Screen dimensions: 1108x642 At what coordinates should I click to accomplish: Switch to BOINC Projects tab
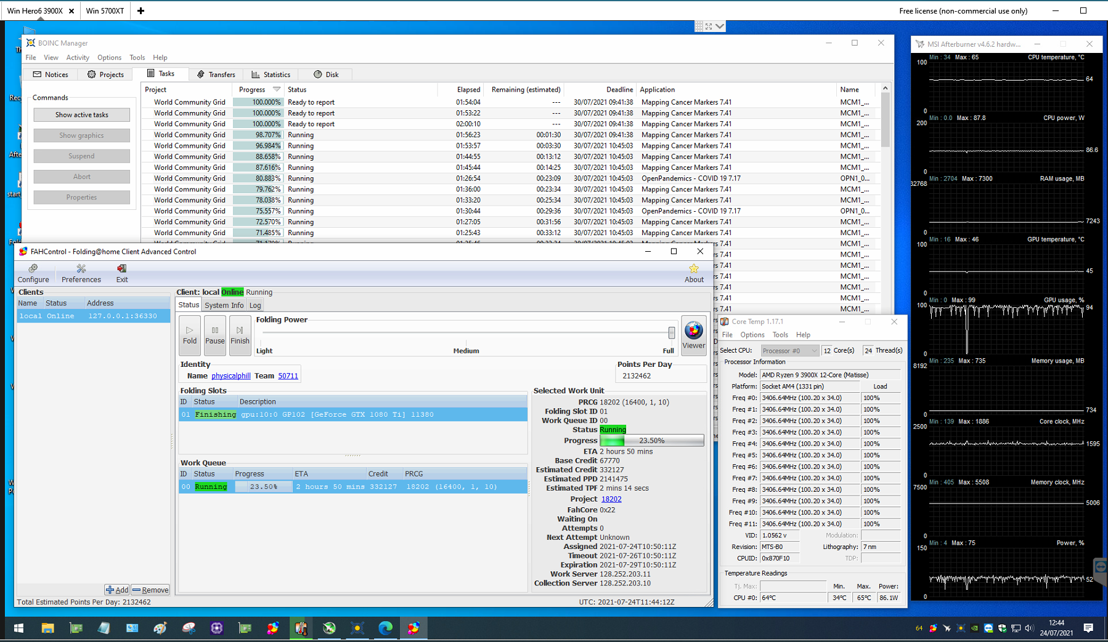(x=105, y=74)
